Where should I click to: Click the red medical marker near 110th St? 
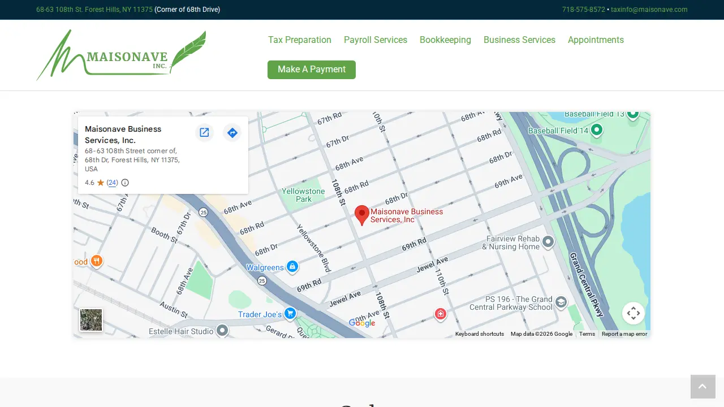(x=441, y=314)
